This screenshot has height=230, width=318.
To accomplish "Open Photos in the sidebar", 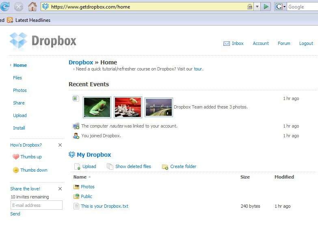I will pyautogui.click(x=20, y=90).
